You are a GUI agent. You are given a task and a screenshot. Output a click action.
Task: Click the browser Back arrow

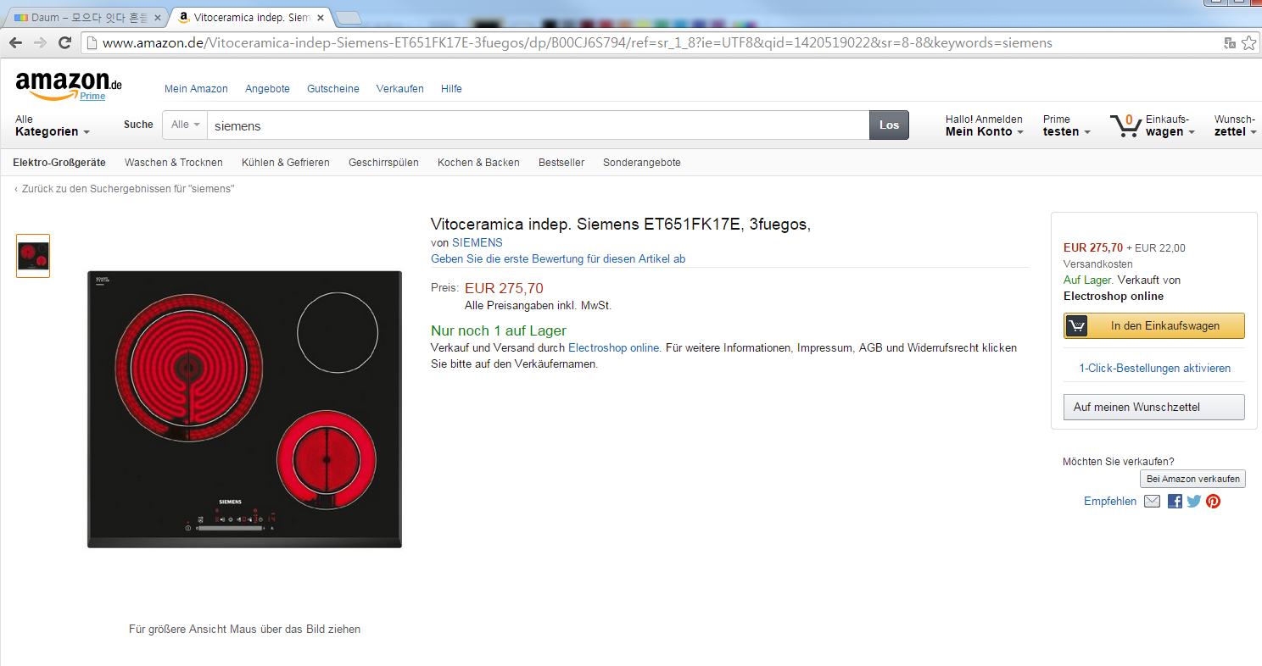[x=15, y=42]
